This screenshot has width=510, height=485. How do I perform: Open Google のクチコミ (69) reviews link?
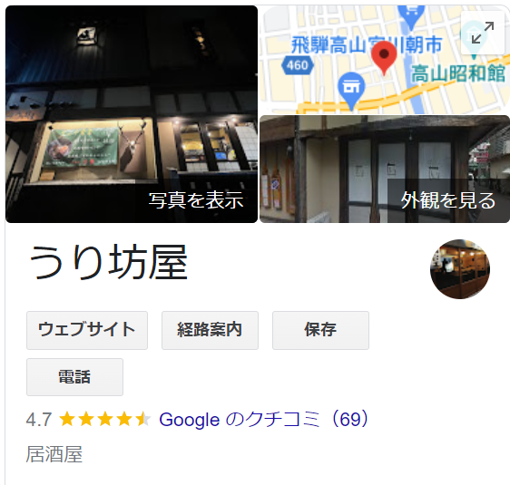(264, 419)
